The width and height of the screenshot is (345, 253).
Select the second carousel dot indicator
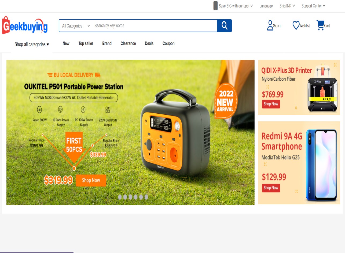coord(125,197)
